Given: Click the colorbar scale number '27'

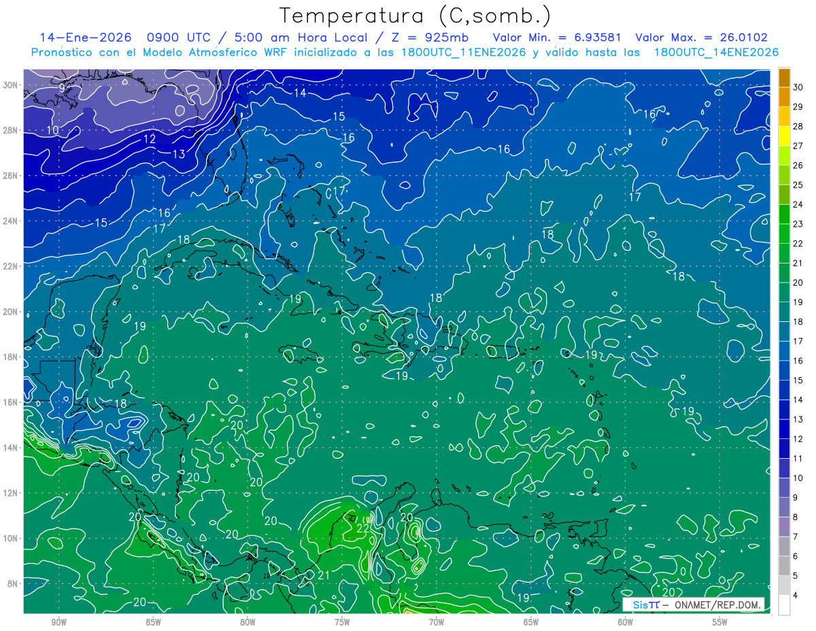Looking at the screenshot, I should [x=798, y=146].
